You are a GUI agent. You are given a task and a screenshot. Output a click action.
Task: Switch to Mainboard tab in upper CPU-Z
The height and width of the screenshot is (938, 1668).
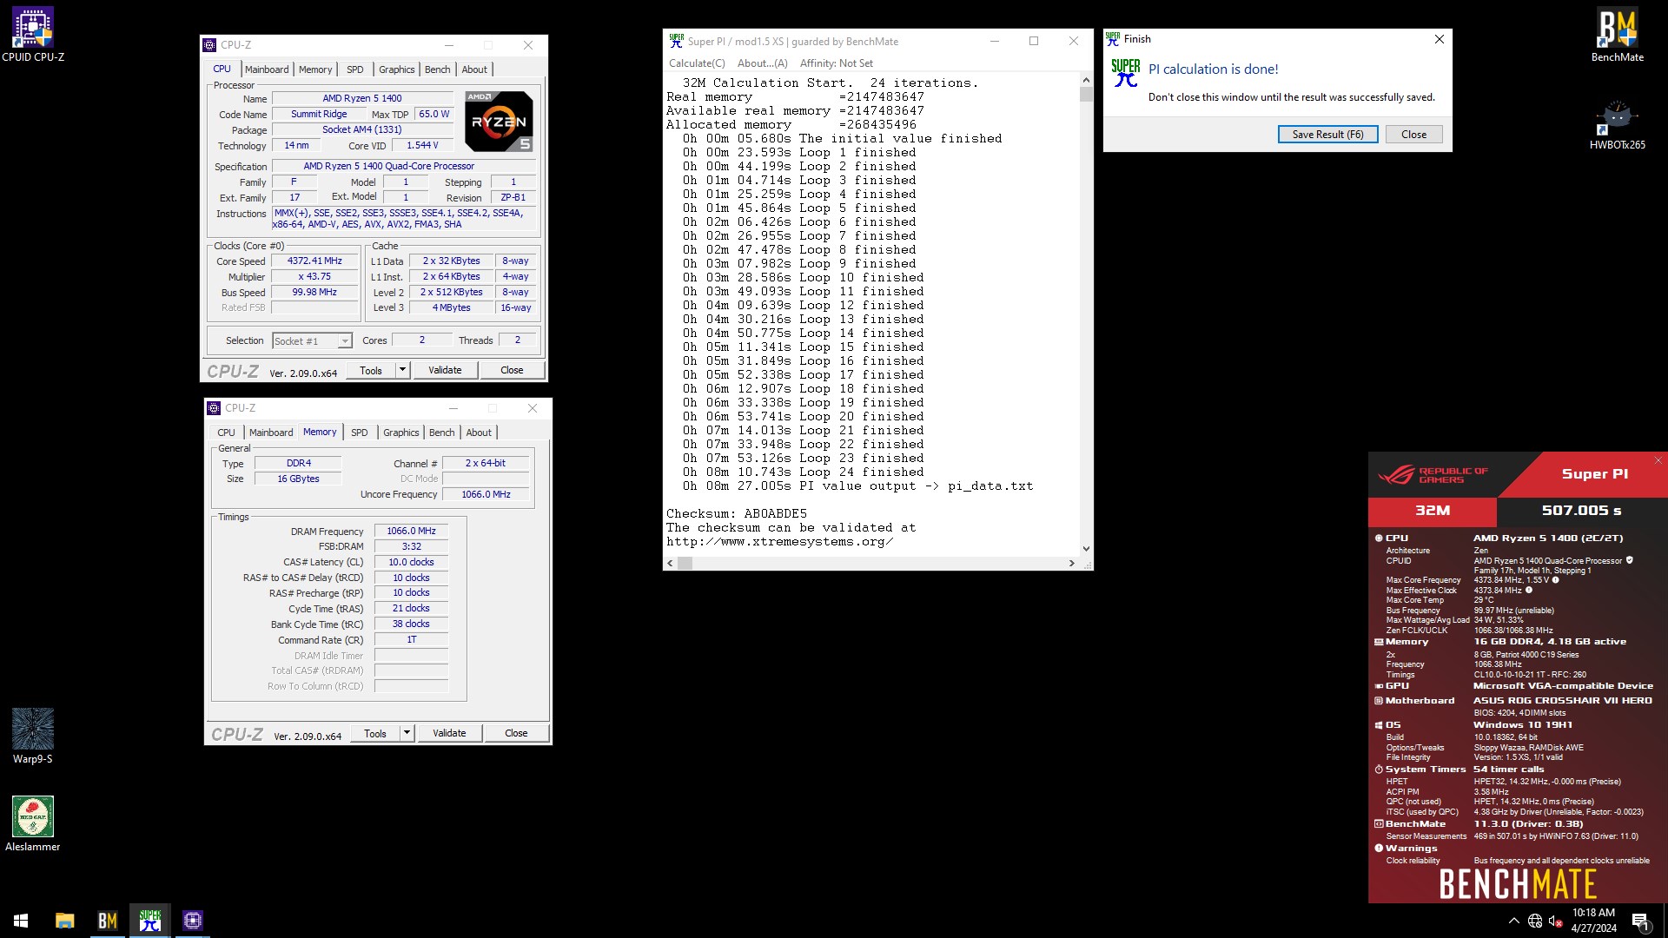[267, 69]
